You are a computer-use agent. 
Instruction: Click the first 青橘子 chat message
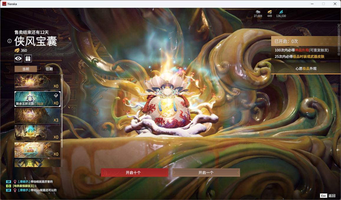tap(35, 181)
